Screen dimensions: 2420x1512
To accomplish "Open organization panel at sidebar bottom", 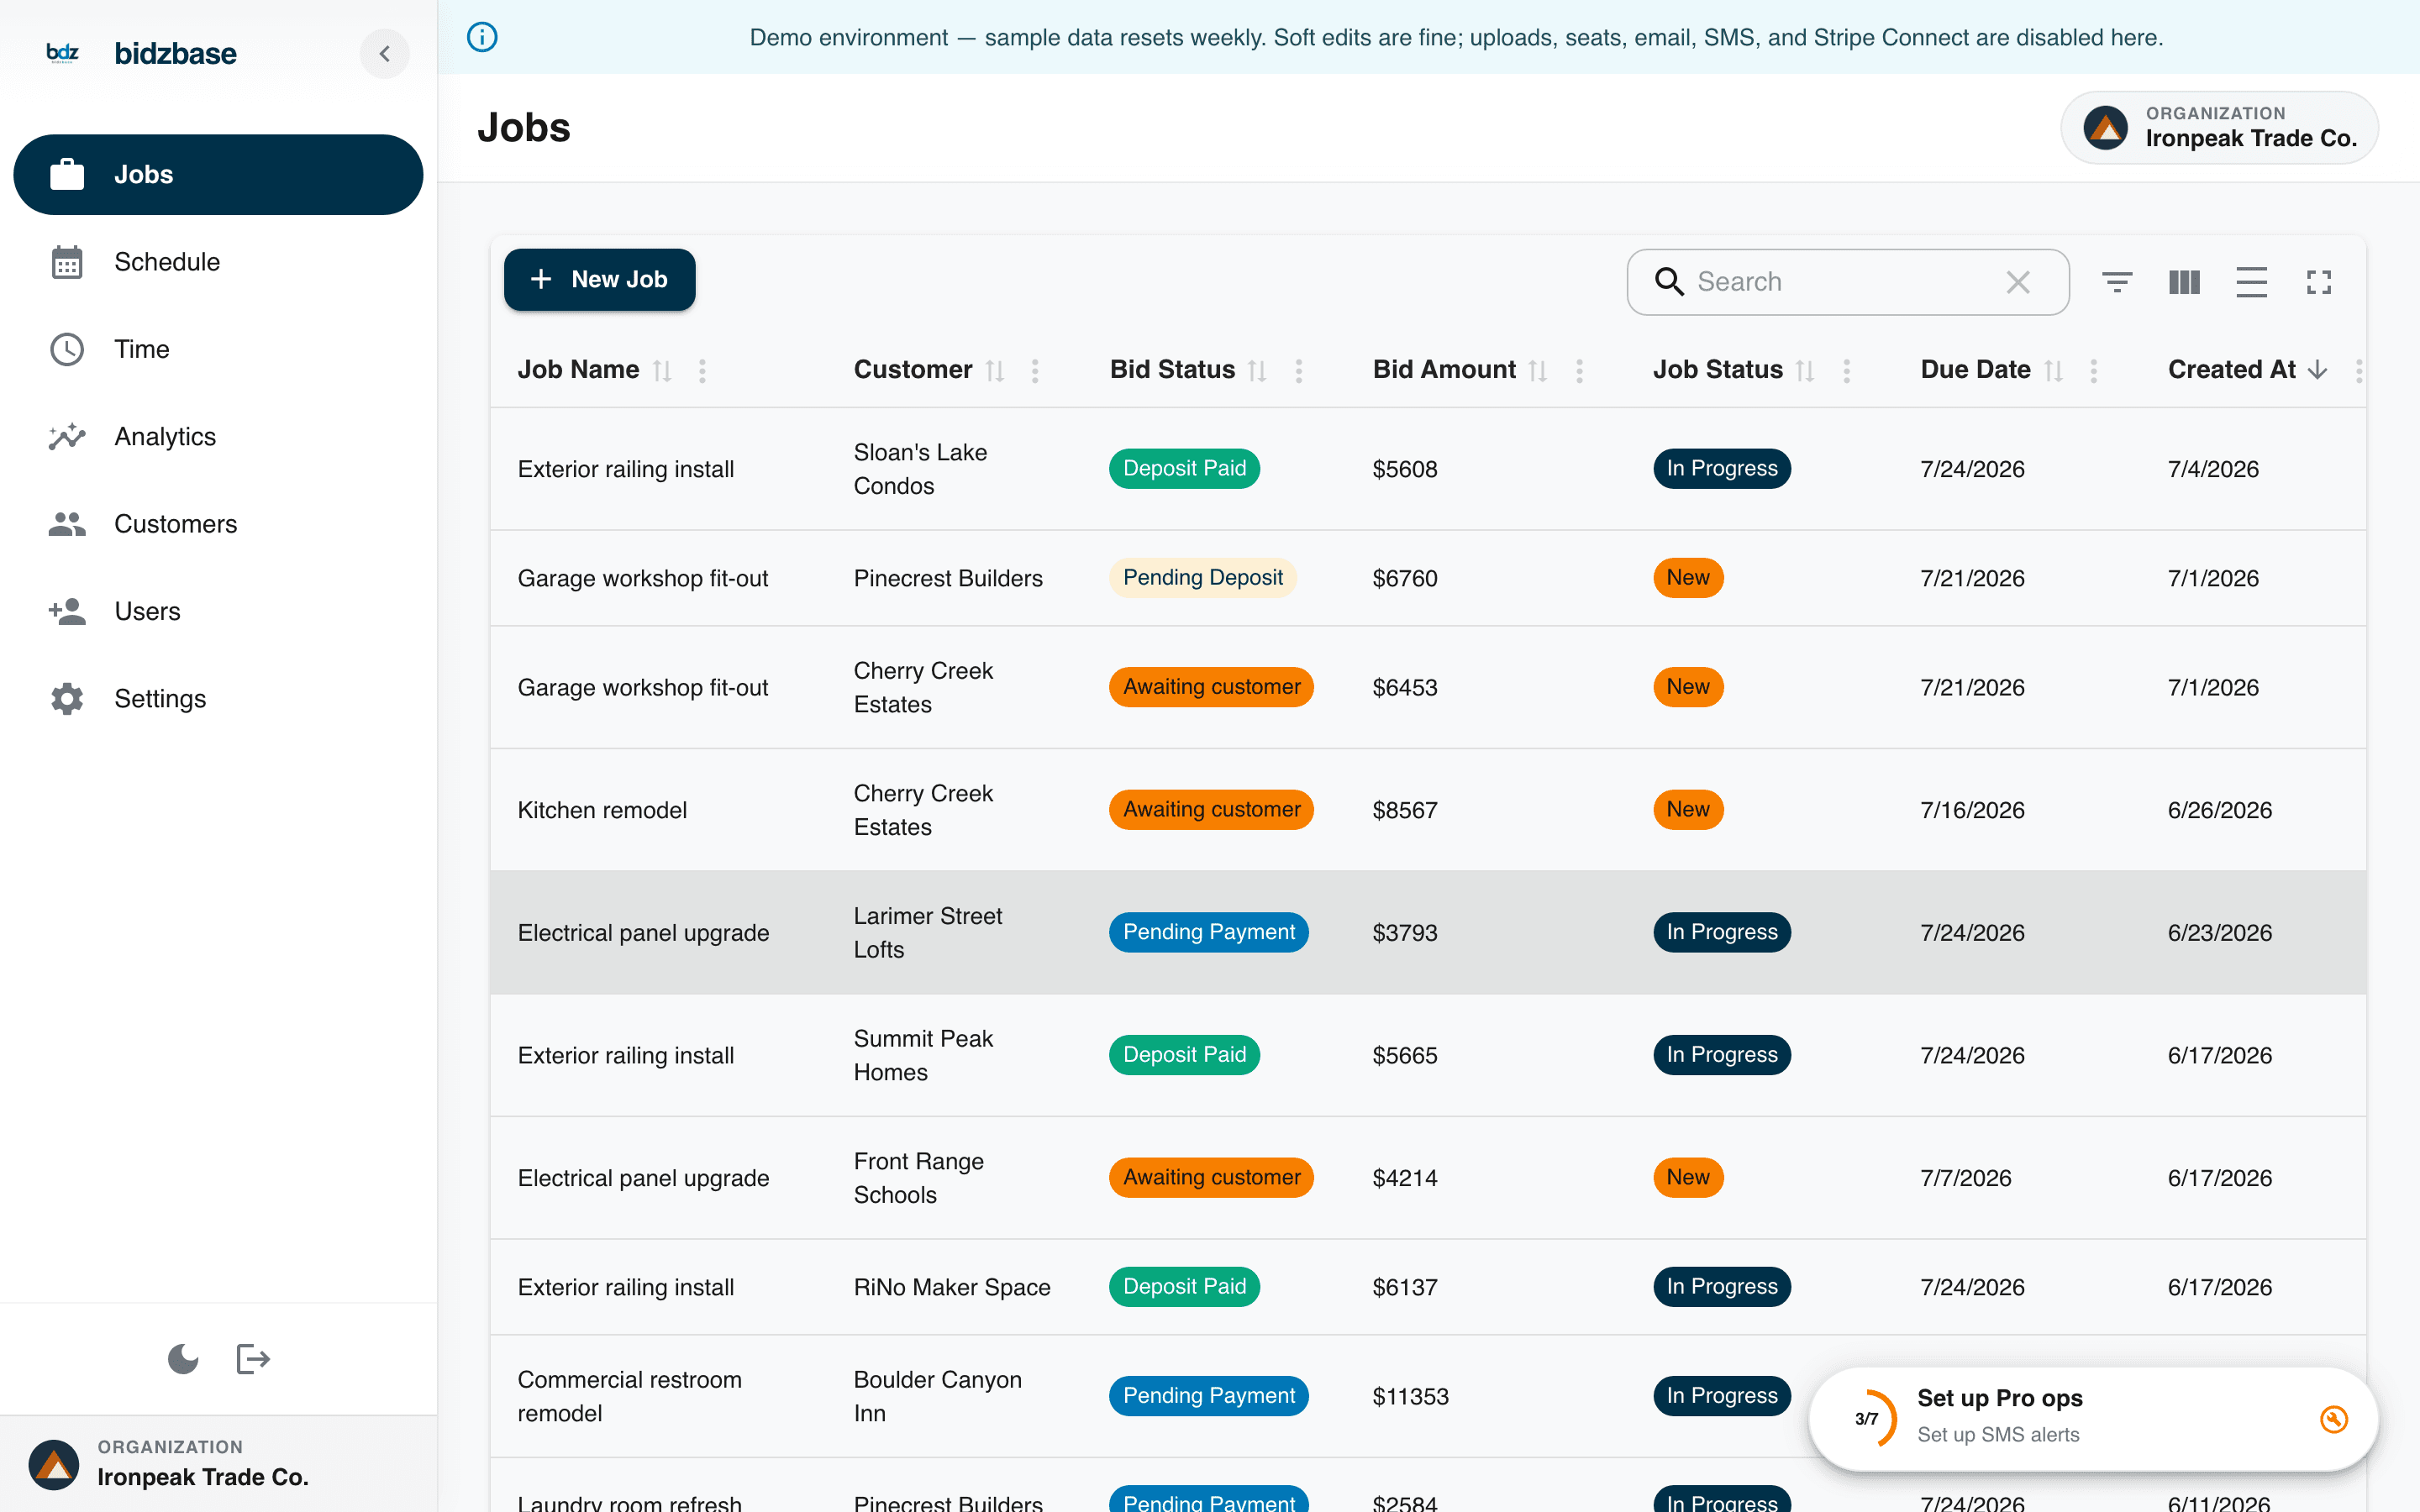I will (218, 1464).
